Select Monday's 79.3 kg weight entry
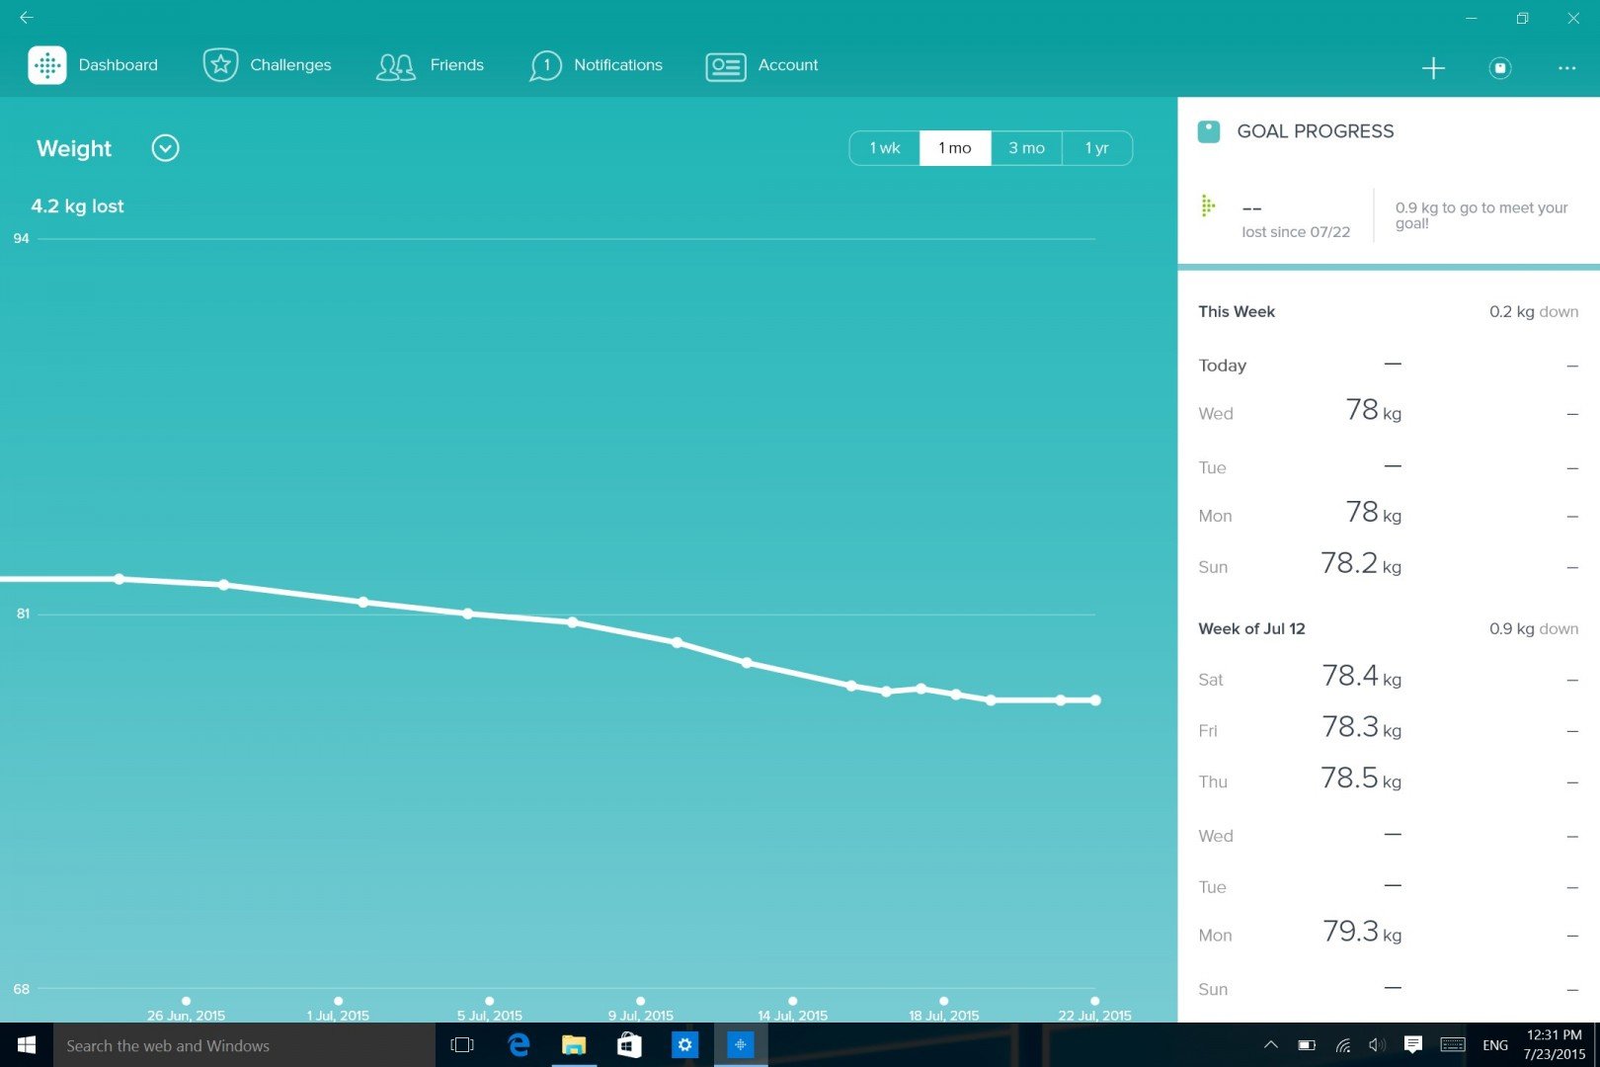Screen dimensions: 1600x1067 click(x=1362, y=933)
